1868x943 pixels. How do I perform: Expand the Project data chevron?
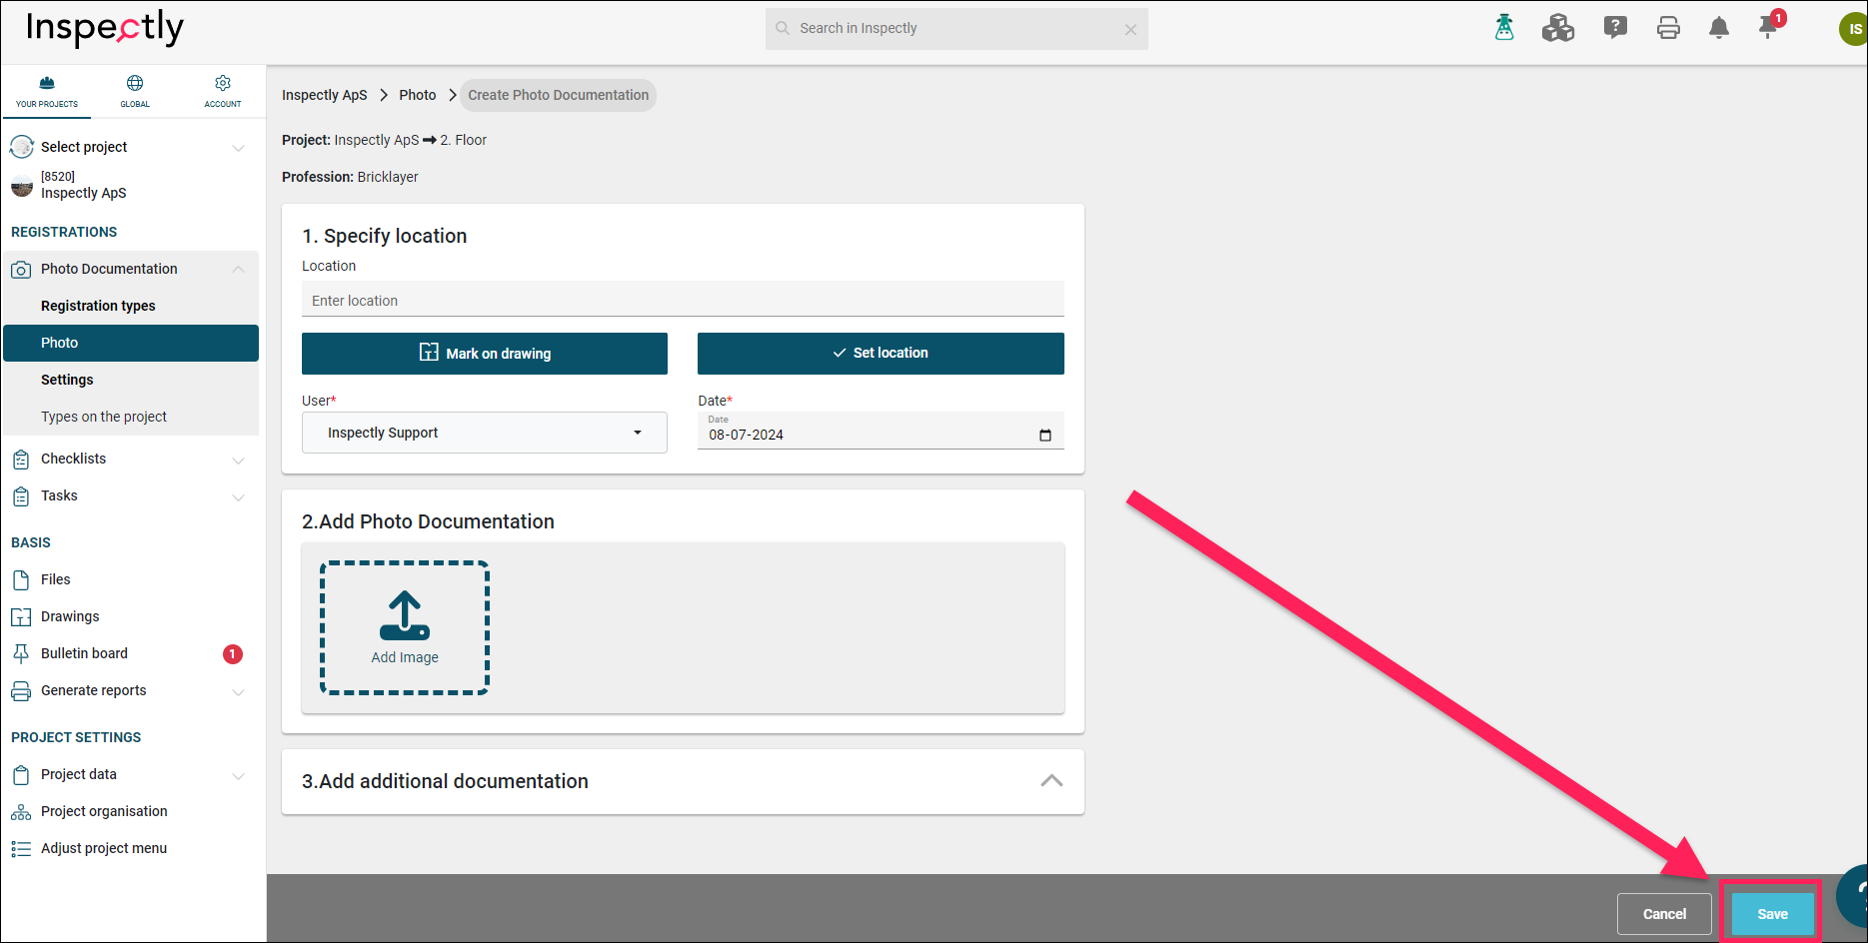click(x=238, y=776)
